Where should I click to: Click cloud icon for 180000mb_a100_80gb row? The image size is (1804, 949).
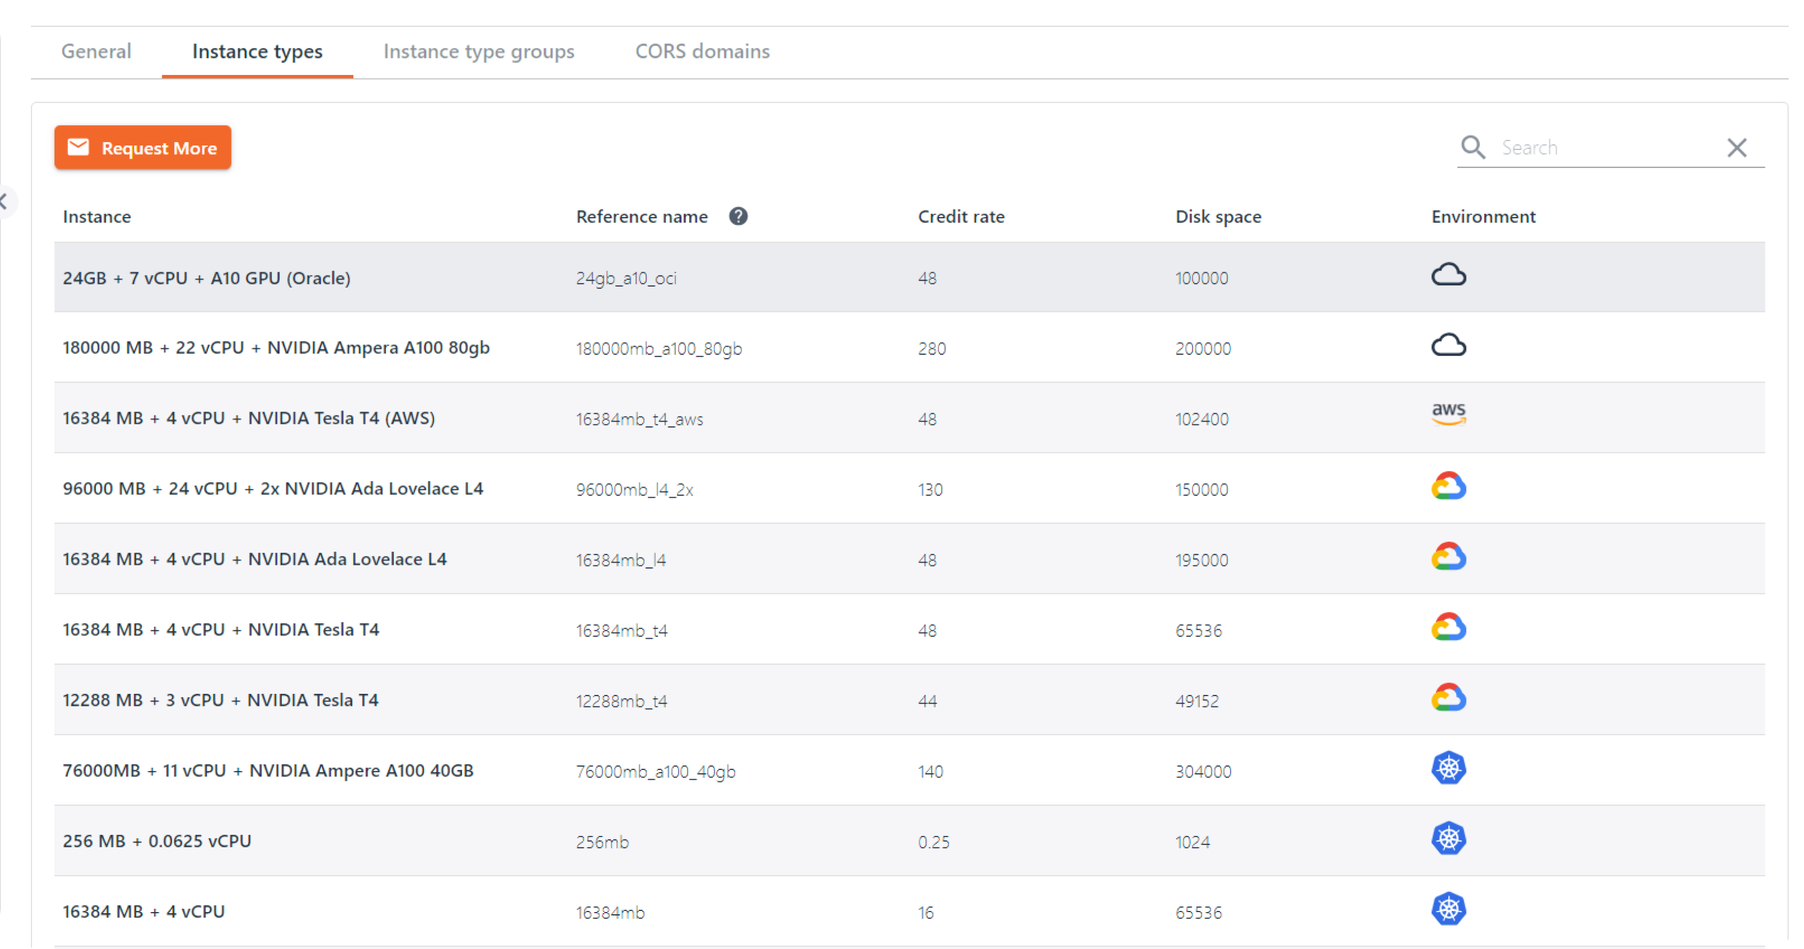(1447, 344)
